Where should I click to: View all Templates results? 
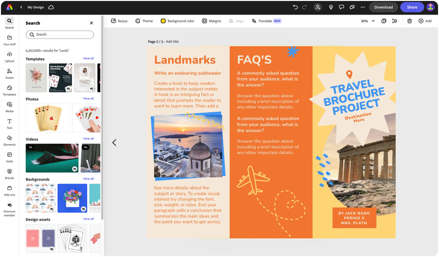(x=88, y=58)
